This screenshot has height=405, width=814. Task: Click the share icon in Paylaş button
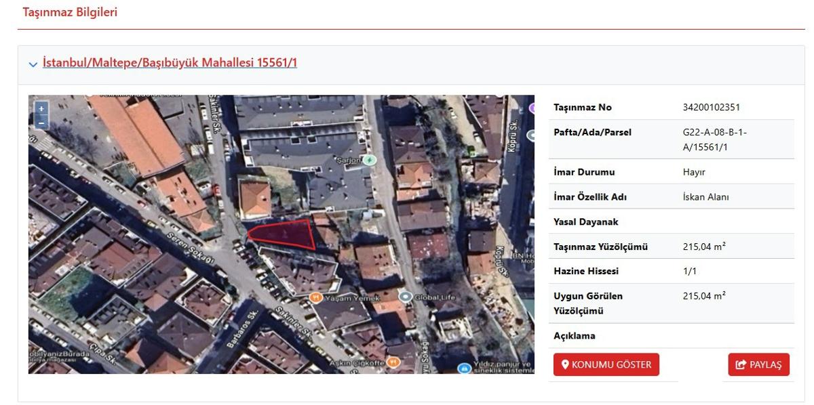pos(741,365)
